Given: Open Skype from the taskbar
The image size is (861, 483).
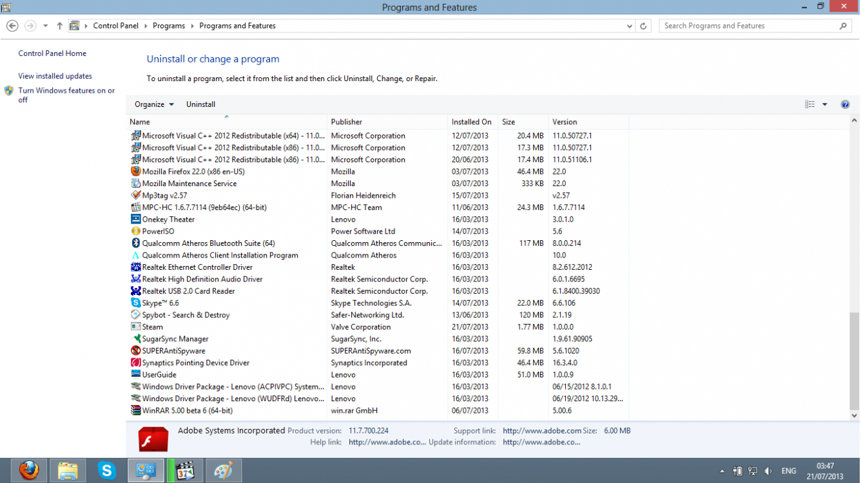Looking at the screenshot, I should point(107,471).
